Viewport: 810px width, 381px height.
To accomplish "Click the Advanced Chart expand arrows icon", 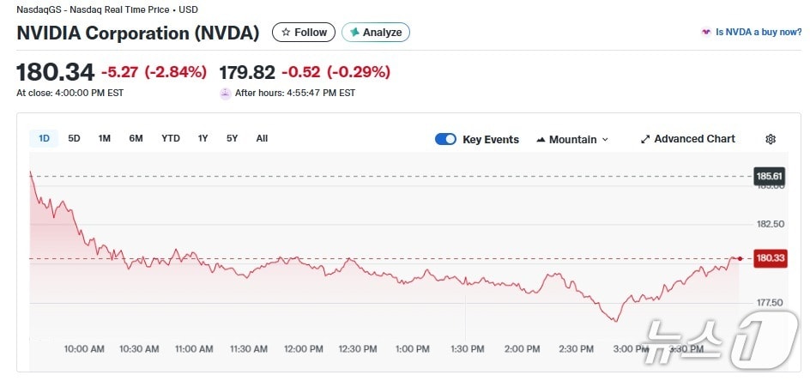I will (x=645, y=139).
